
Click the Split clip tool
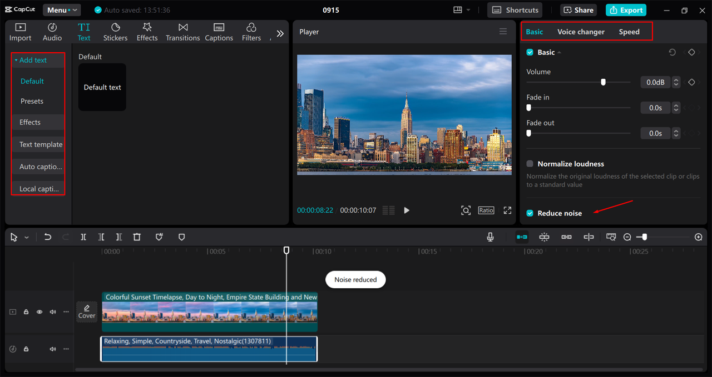(x=83, y=237)
